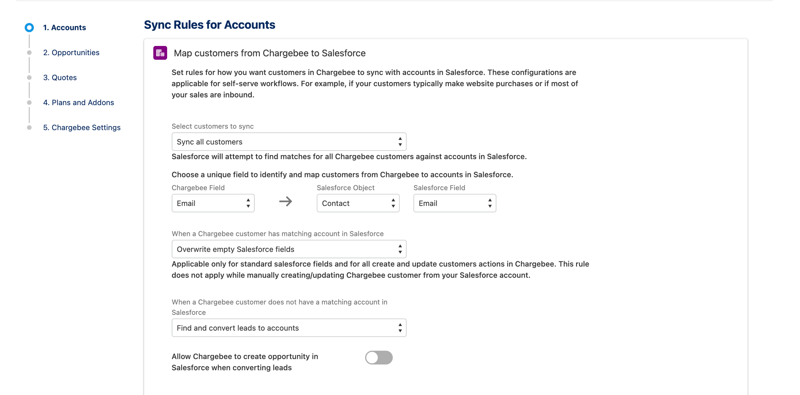Image resolution: width=800 pixels, height=395 pixels.
Task: Open the Overwrite empty Salesforce fields dropdown
Action: coord(289,249)
